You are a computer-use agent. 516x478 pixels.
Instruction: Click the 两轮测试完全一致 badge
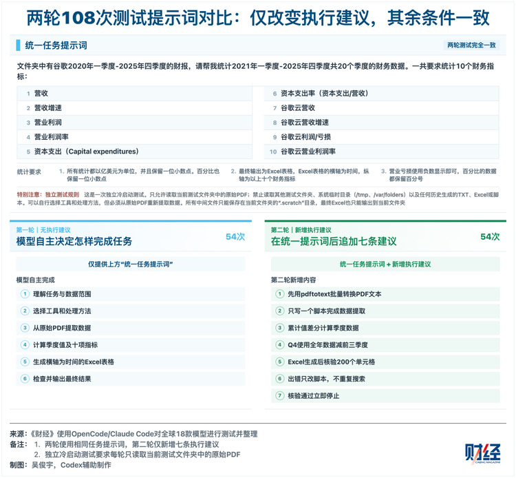[471, 45]
